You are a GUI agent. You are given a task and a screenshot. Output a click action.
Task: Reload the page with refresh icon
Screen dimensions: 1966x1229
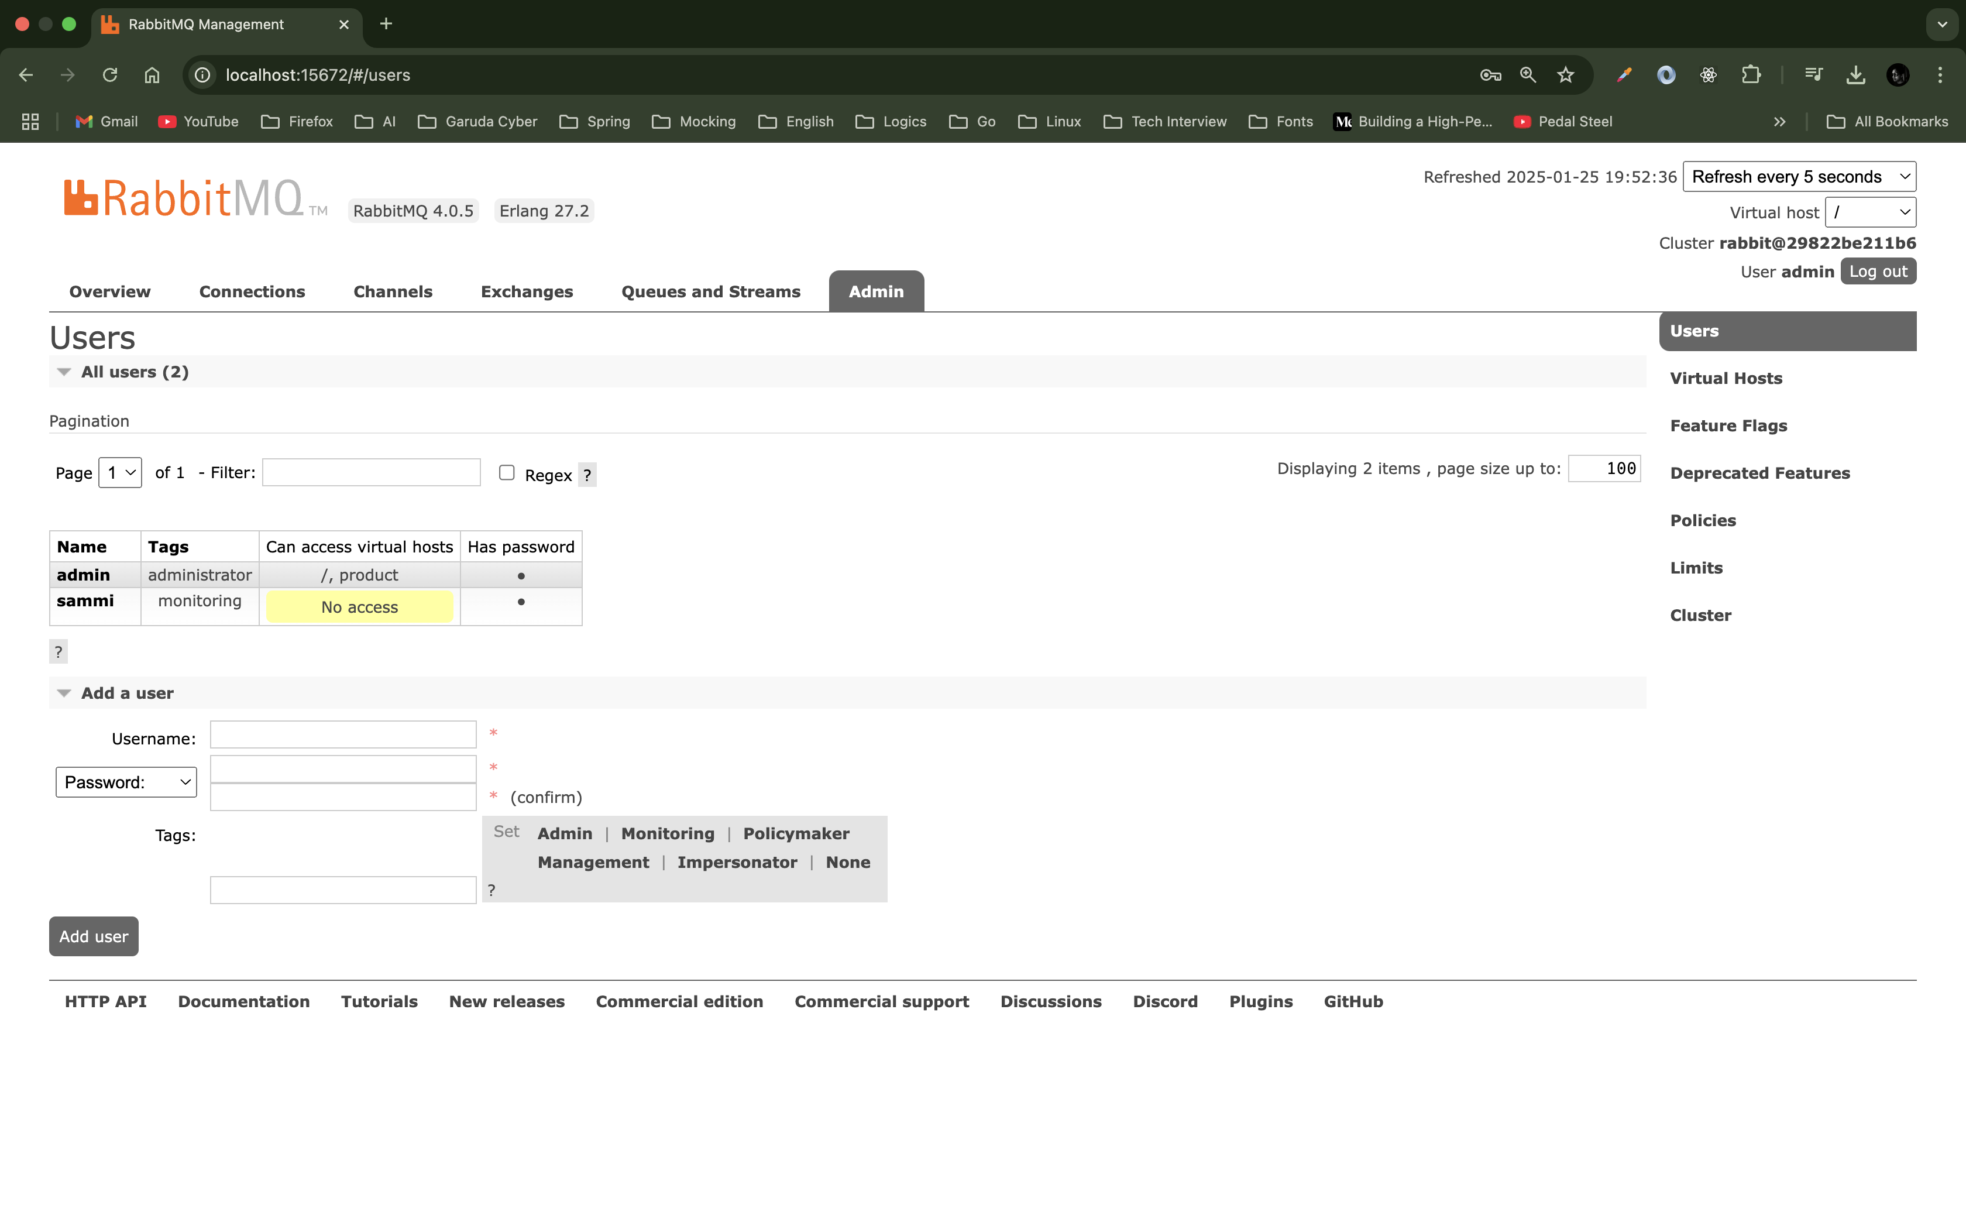(x=109, y=75)
